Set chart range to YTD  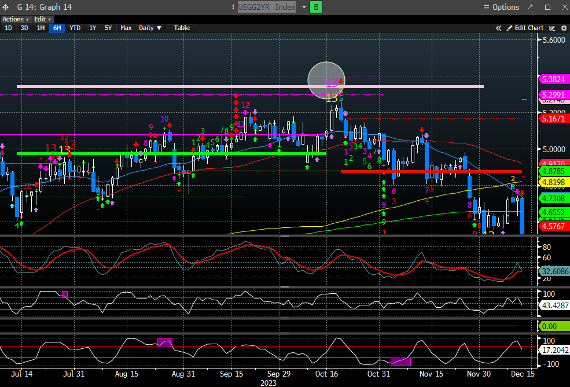click(75, 28)
